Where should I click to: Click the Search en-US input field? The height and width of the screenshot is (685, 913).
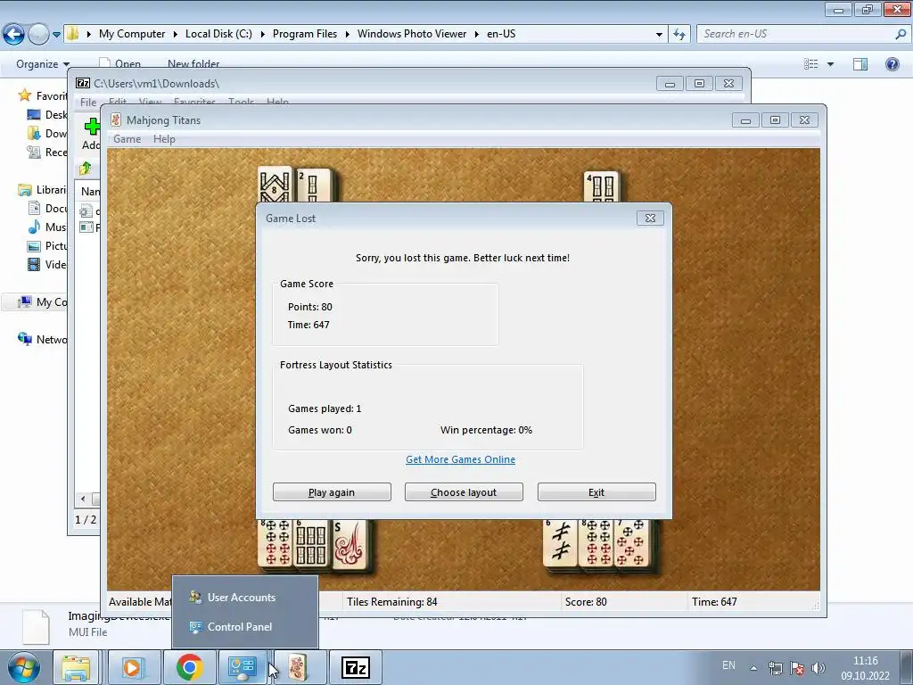coord(795,34)
